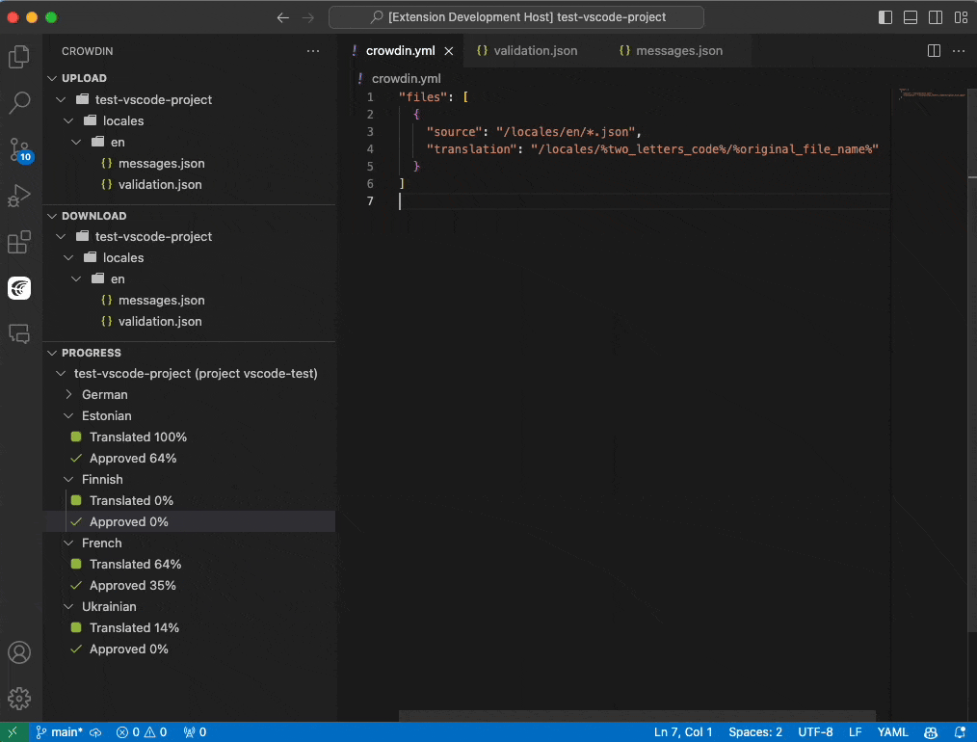This screenshot has height=742, width=977.
Task: Open the Search view in activity bar
Action: [x=19, y=103]
